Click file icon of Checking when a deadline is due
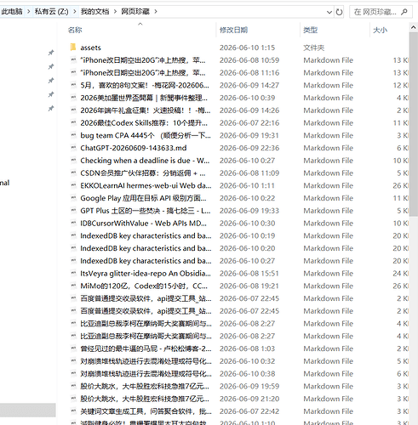 click(x=73, y=160)
